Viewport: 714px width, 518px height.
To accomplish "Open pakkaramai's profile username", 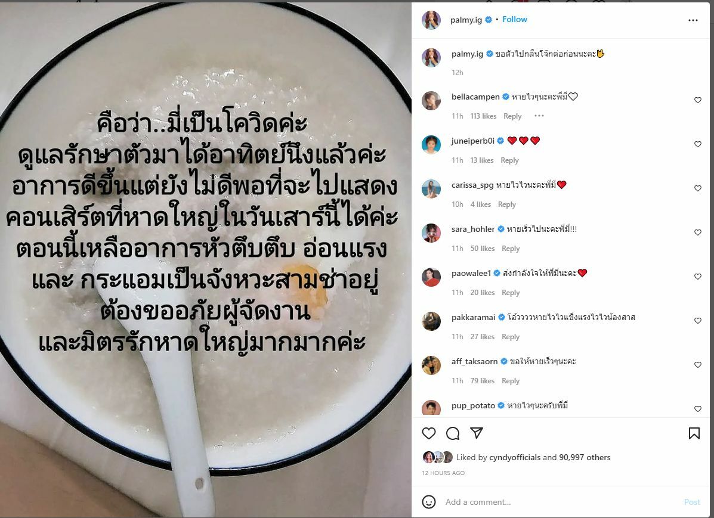I will 473,317.
